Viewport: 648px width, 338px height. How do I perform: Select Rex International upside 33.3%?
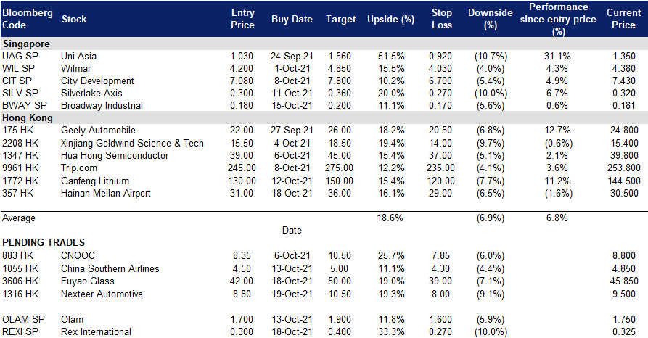pos(391,331)
